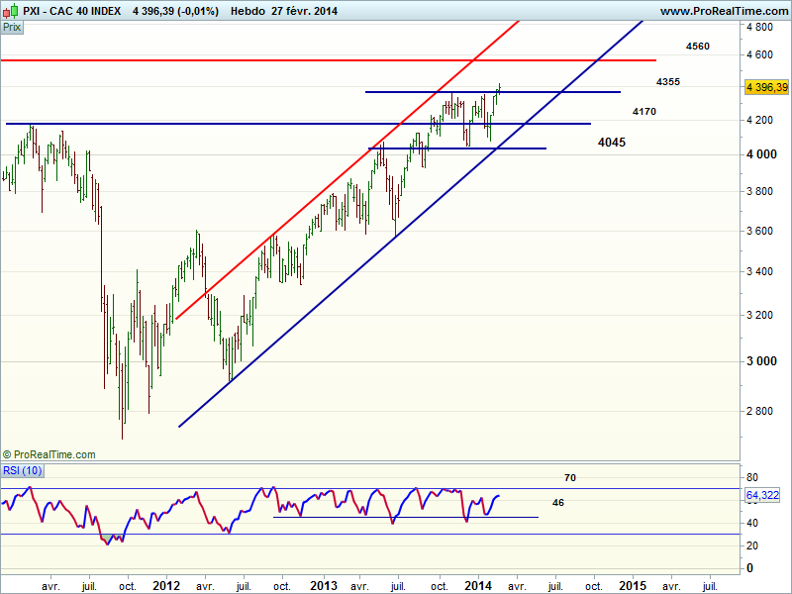The height and width of the screenshot is (594, 792).
Task: Click the 4170 level text label
Action: (x=643, y=112)
